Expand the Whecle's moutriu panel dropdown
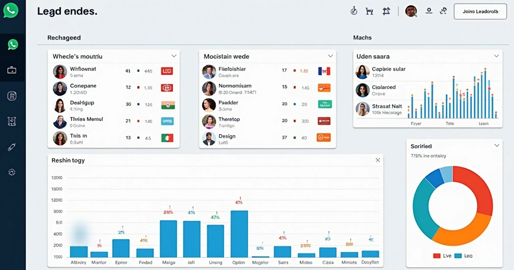Viewport: 514px width, 270px height. (173, 55)
